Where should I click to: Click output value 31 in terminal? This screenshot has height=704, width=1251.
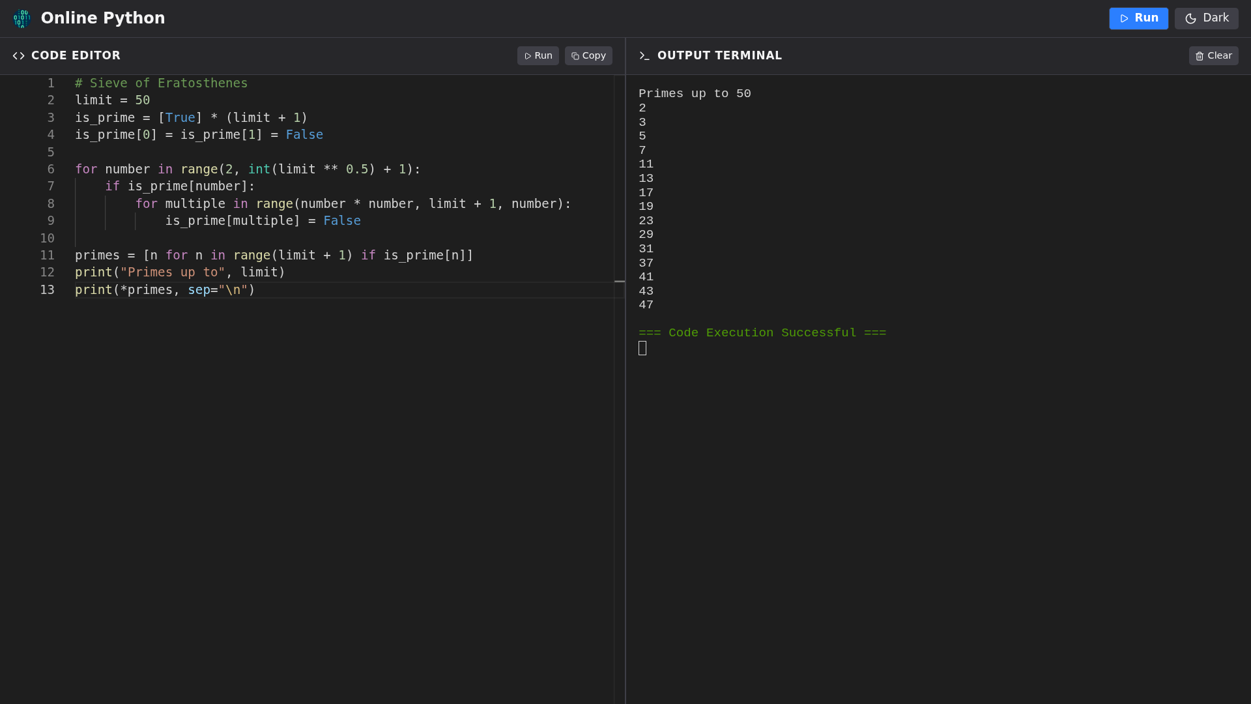point(646,249)
